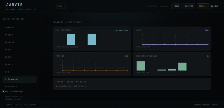Click the PROTEIN card title
The image size is (224, 108).
tap(60, 56)
